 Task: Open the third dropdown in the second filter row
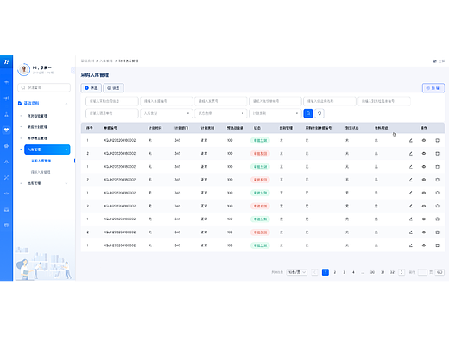pos(275,113)
